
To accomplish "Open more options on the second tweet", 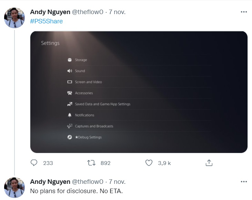I will coord(244,181).
